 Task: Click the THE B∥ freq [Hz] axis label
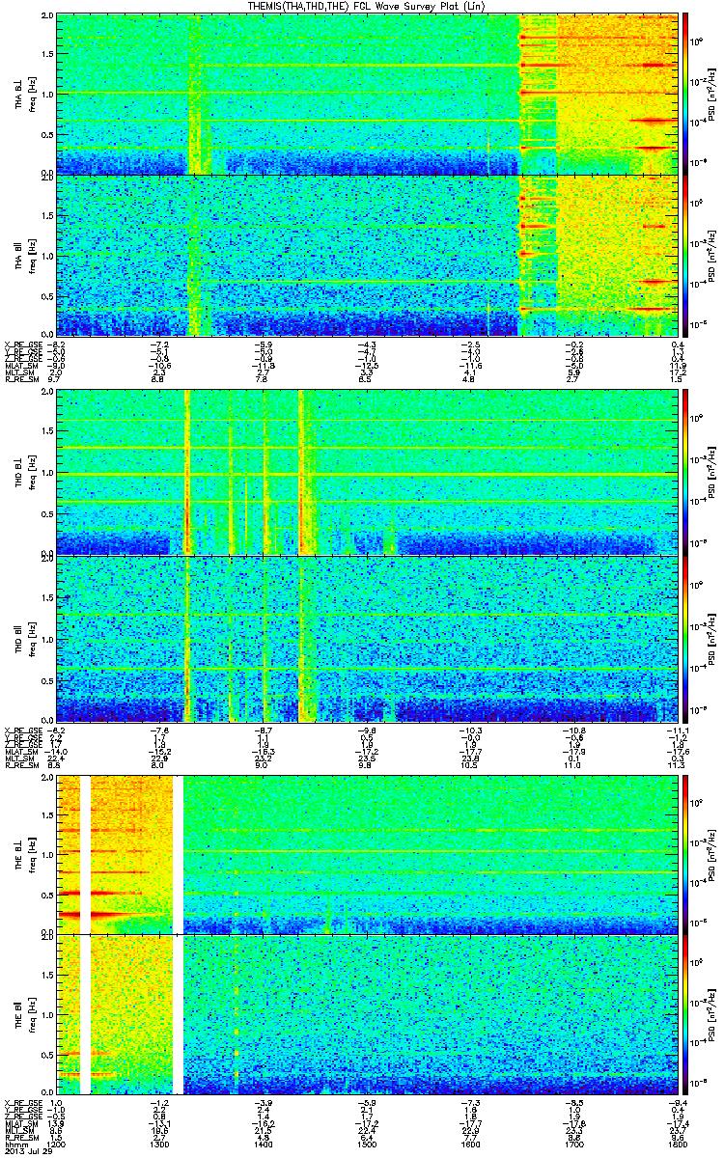pos(31,1013)
